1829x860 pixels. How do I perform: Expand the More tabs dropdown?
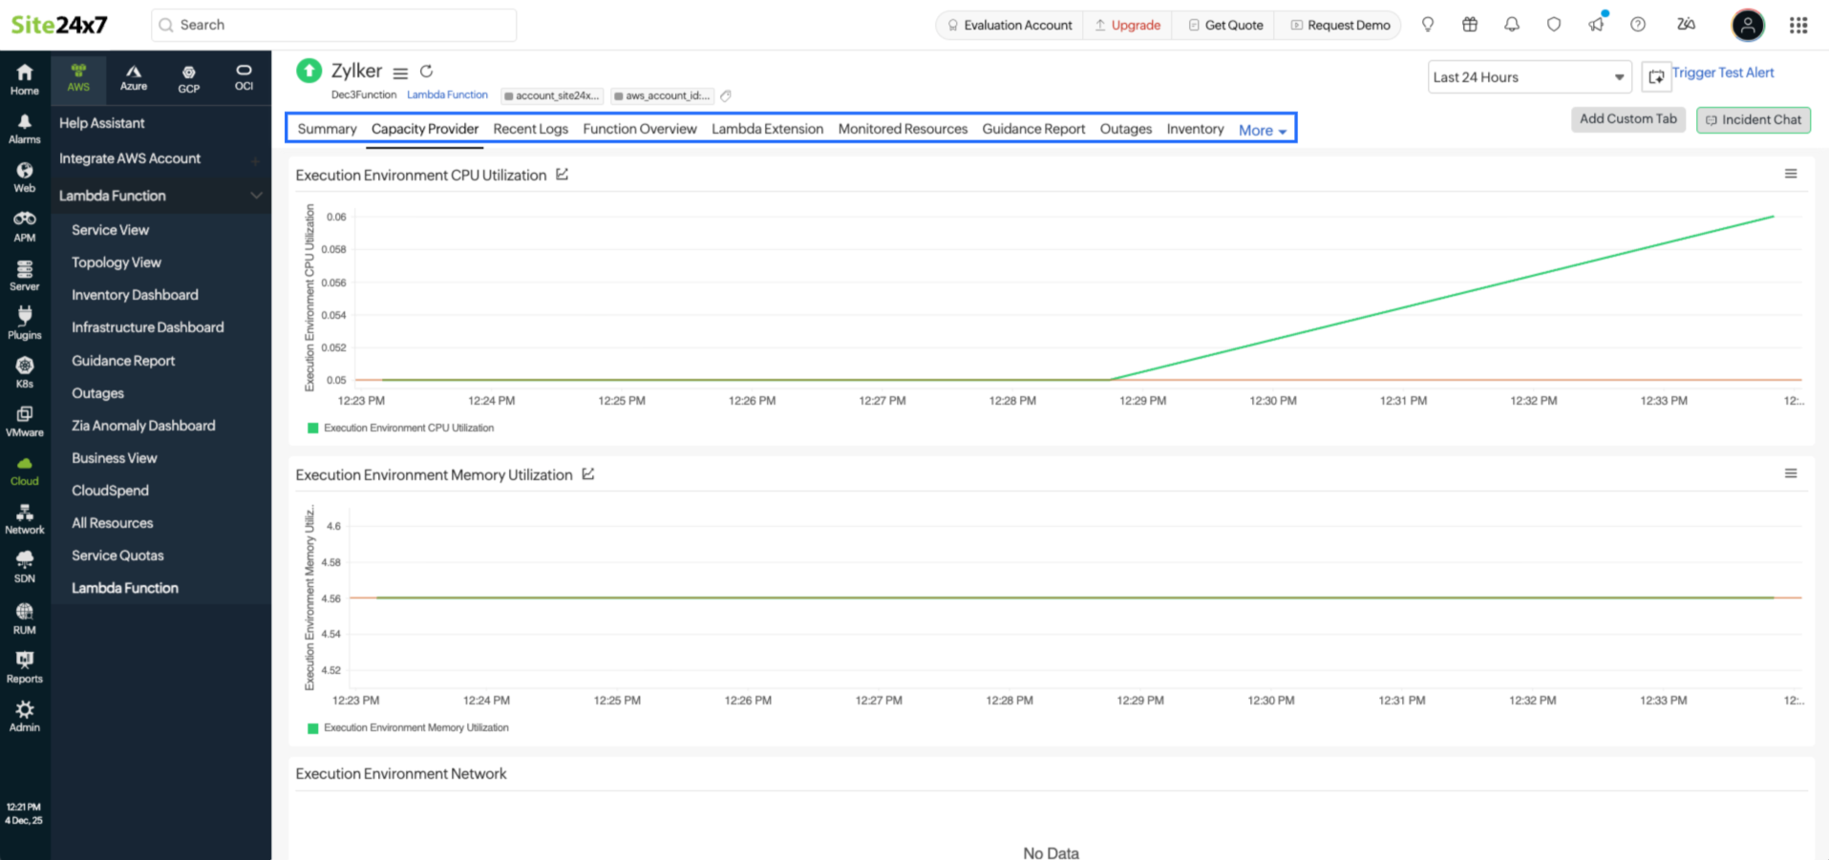(1262, 131)
